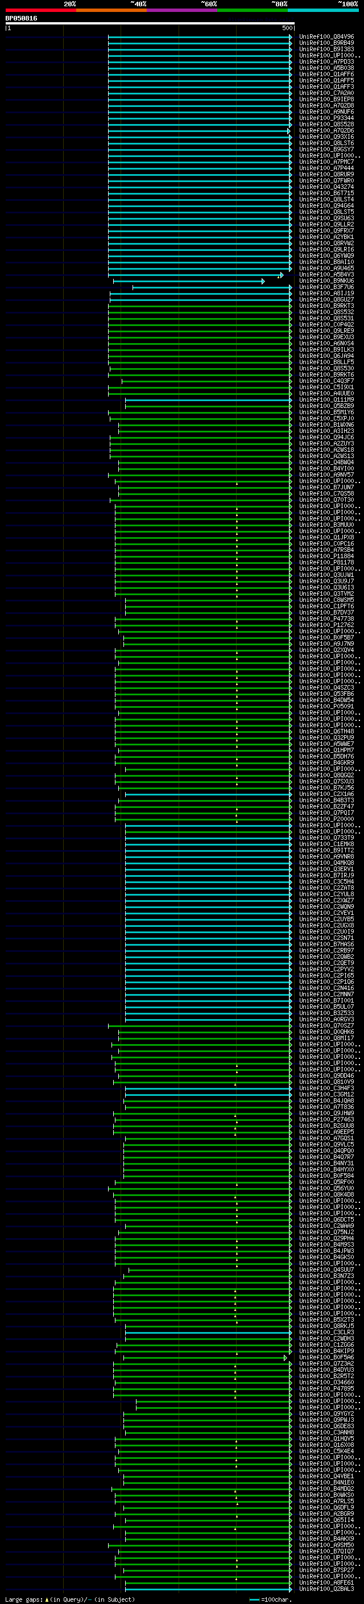Open hit UniRef100_Q9FRX7
364x1604 pixels.
click(326, 231)
